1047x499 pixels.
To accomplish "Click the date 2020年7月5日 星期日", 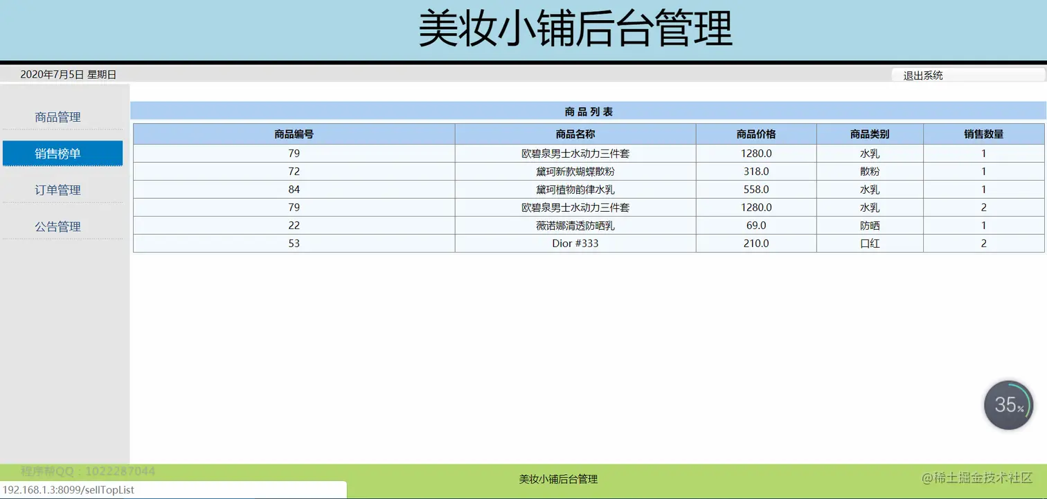I will point(69,75).
